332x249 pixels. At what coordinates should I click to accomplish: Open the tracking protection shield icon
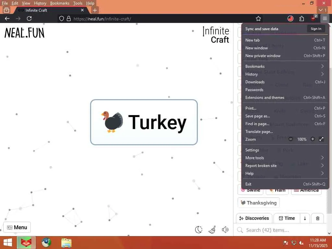61,18
